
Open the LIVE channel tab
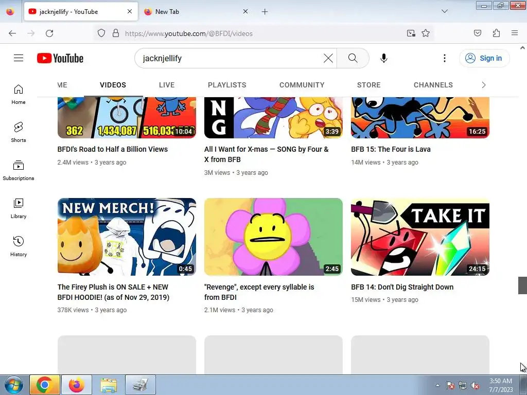167,85
